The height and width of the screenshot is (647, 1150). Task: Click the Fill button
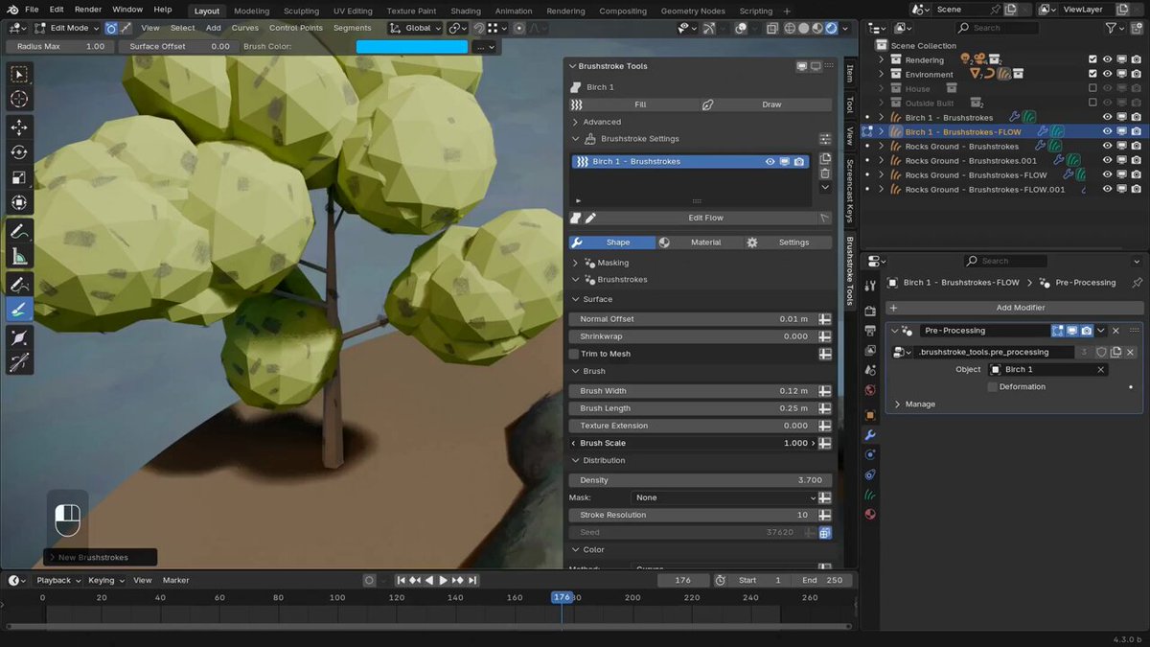click(640, 104)
